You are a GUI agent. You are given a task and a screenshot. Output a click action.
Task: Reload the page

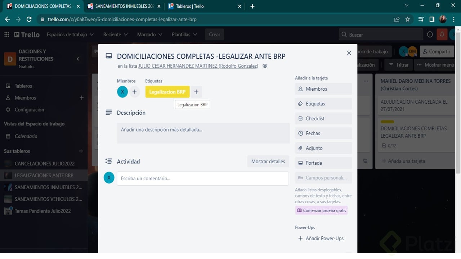[x=29, y=19]
